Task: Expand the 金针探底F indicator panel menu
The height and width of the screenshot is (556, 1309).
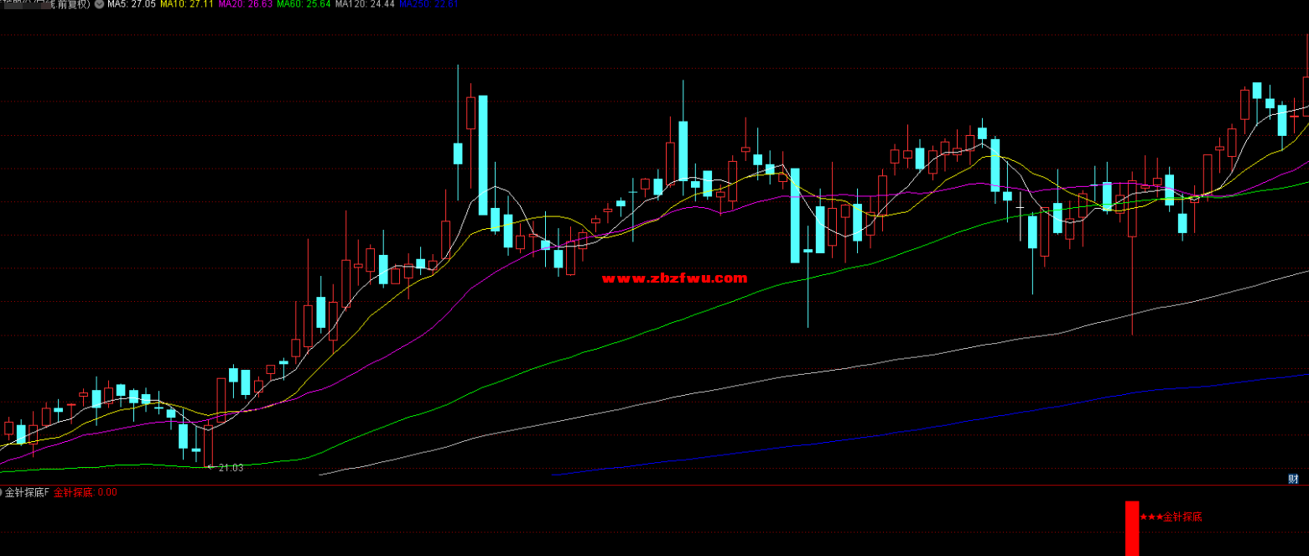Action: (2, 493)
